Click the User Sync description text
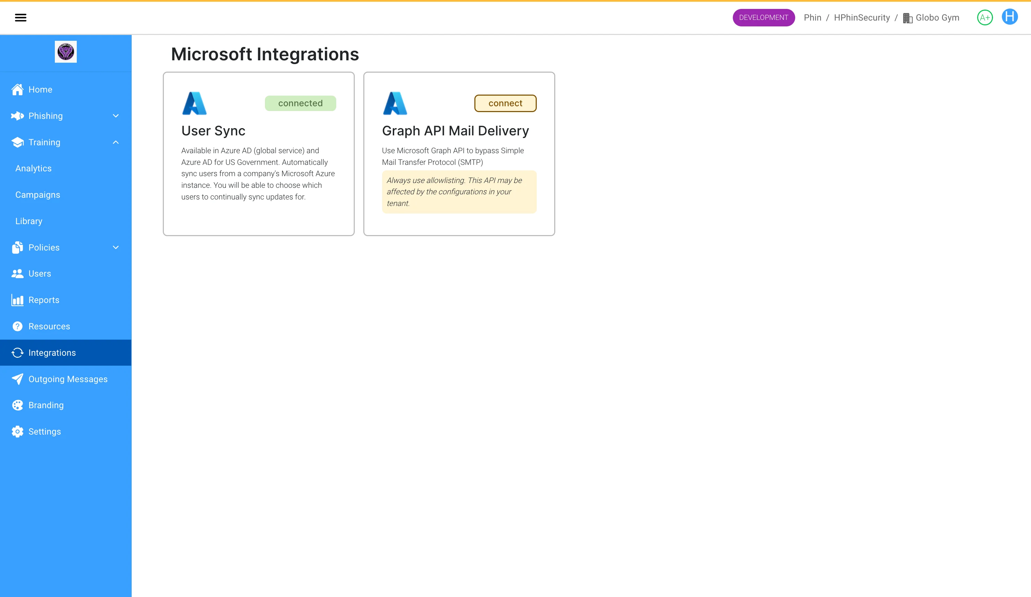The image size is (1031, 597). click(258, 174)
